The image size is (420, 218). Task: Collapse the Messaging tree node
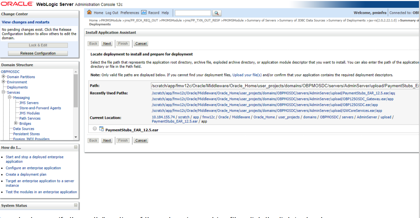[x=10, y=97]
